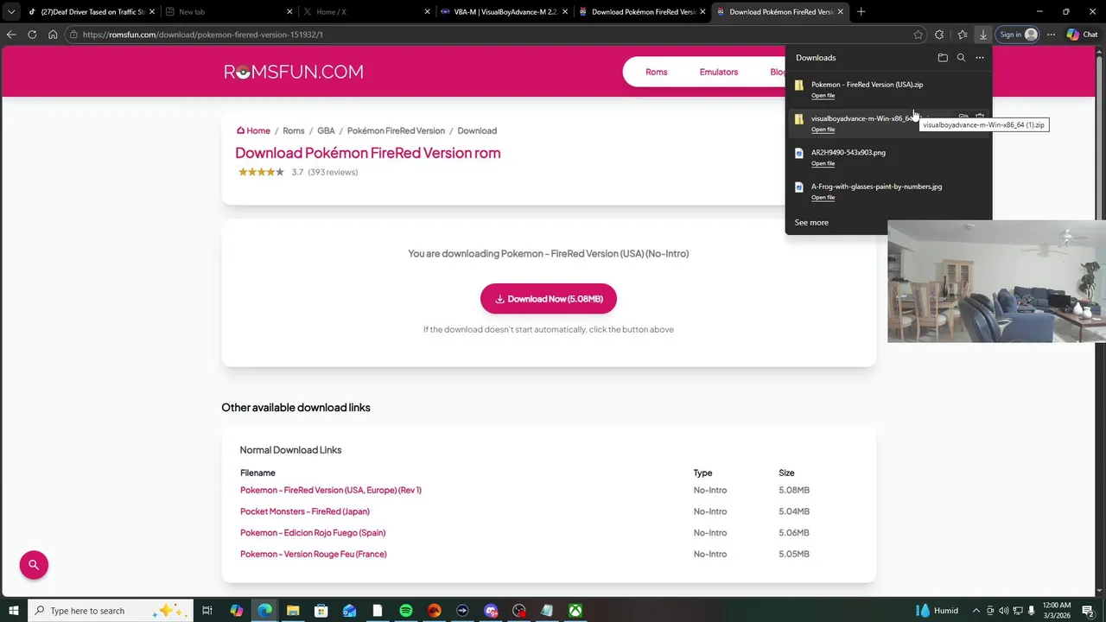Go to Home breadcrumb link
Image resolution: width=1106 pixels, height=622 pixels.
click(x=253, y=130)
